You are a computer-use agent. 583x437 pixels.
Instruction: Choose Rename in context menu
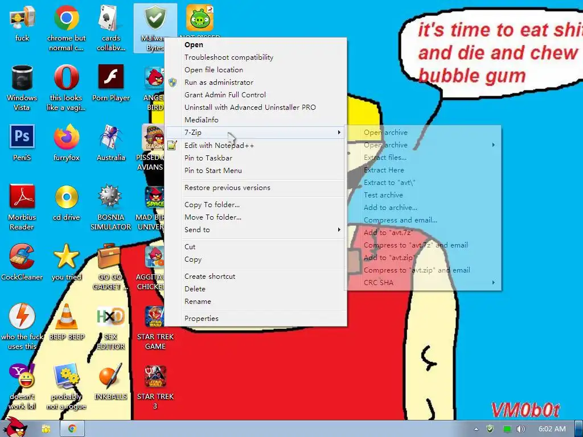pos(256,302)
